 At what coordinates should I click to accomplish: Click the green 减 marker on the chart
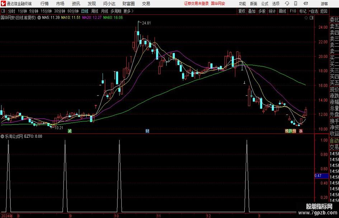(x=69, y=131)
